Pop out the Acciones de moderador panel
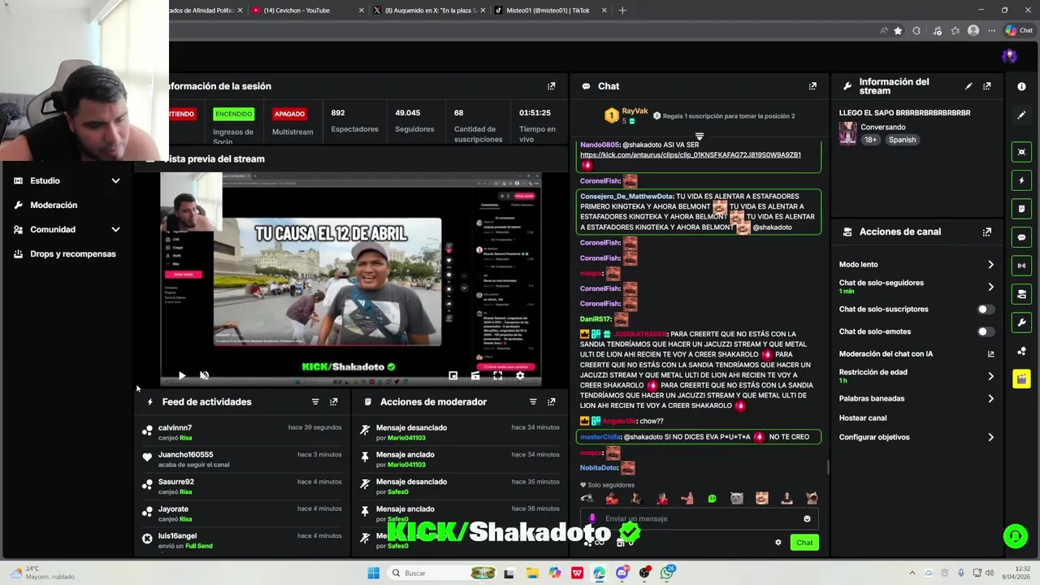The height and width of the screenshot is (585, 1040). pyautogui.click(x=552, y=402)
